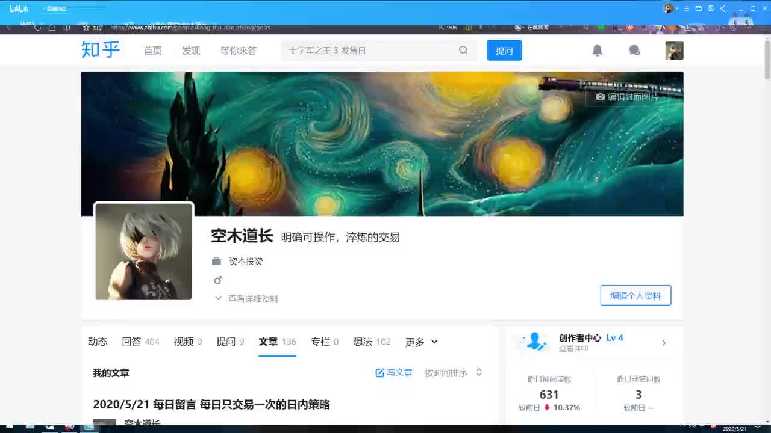Switch to the 专栏 tab

click(x=325, y=342)
